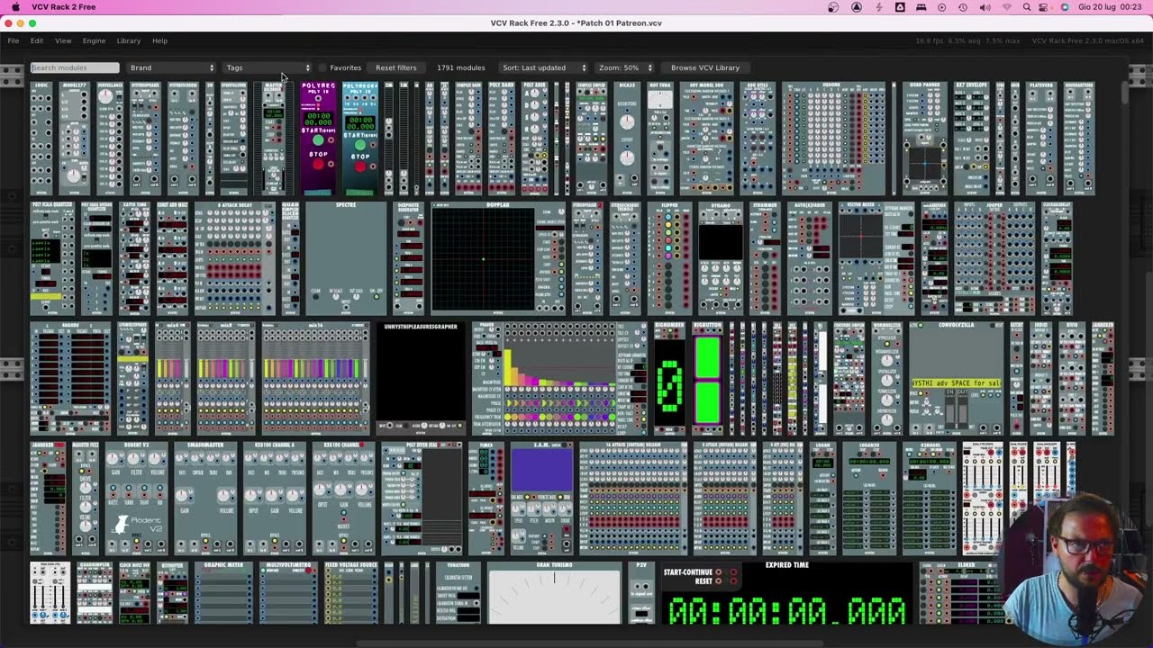Select the SPECTRE module
The image size is (1153, 648).
click(346, 258)
